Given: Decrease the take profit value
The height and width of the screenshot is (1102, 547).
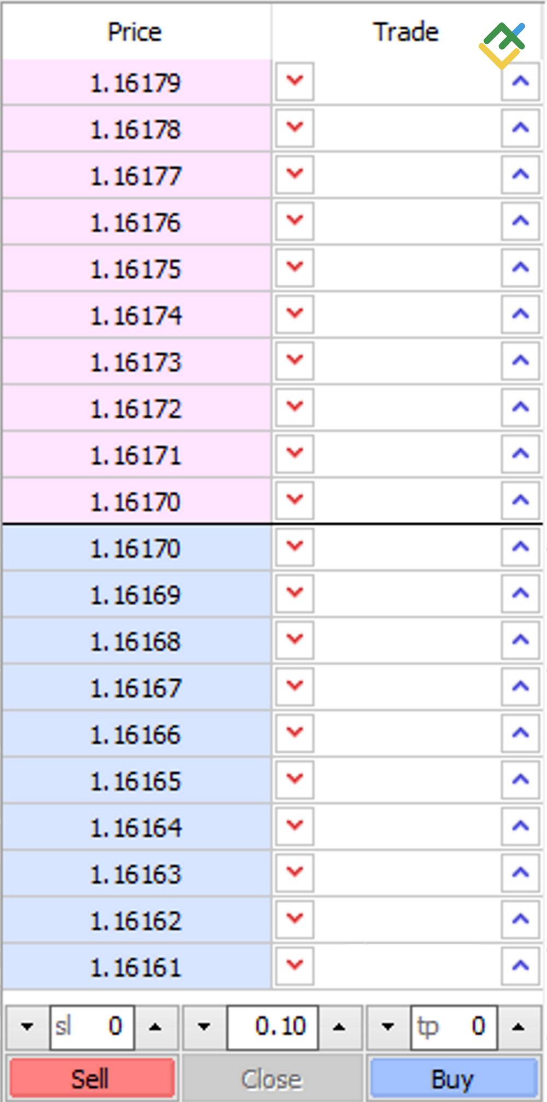Looking at the screenshot, I should point(388,1027).
